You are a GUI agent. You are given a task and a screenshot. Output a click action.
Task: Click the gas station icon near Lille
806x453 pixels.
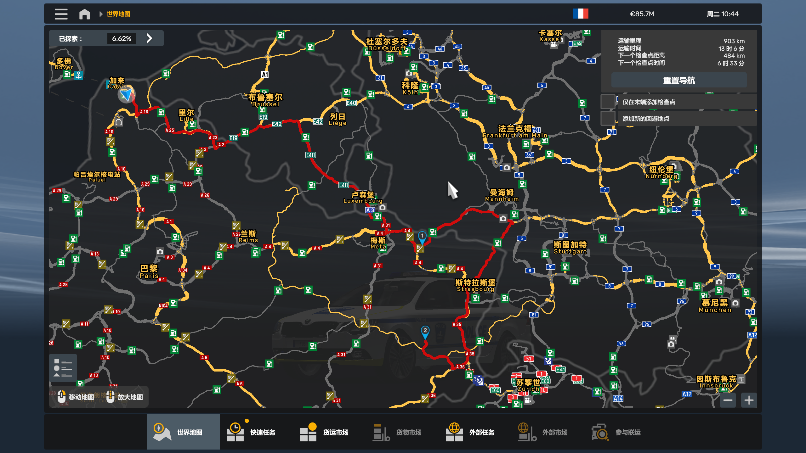pyautogui.click(x=192, y=124)
